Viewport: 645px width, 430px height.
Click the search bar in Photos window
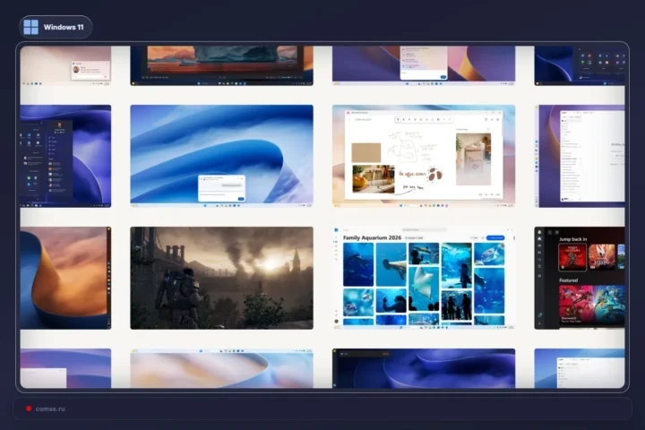click(424, 229)
